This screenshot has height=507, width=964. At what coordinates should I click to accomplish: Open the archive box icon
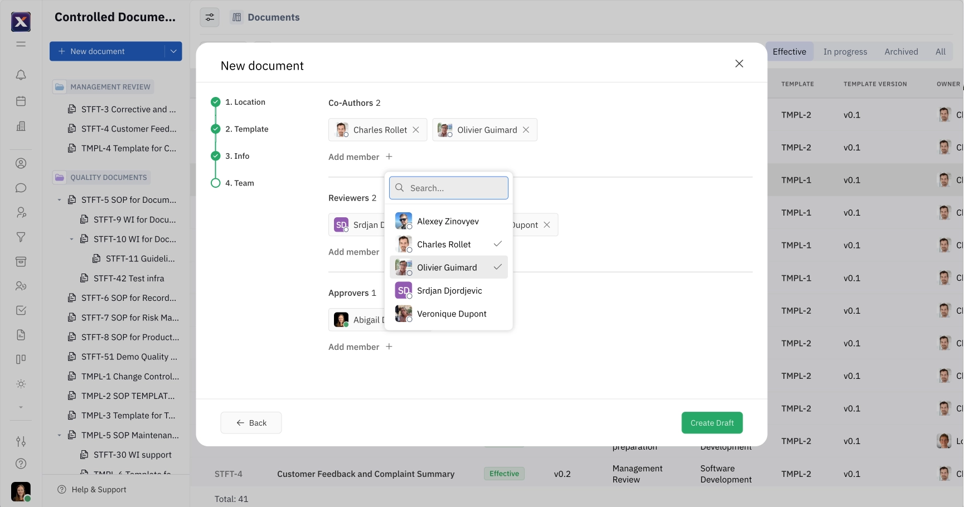21,261
